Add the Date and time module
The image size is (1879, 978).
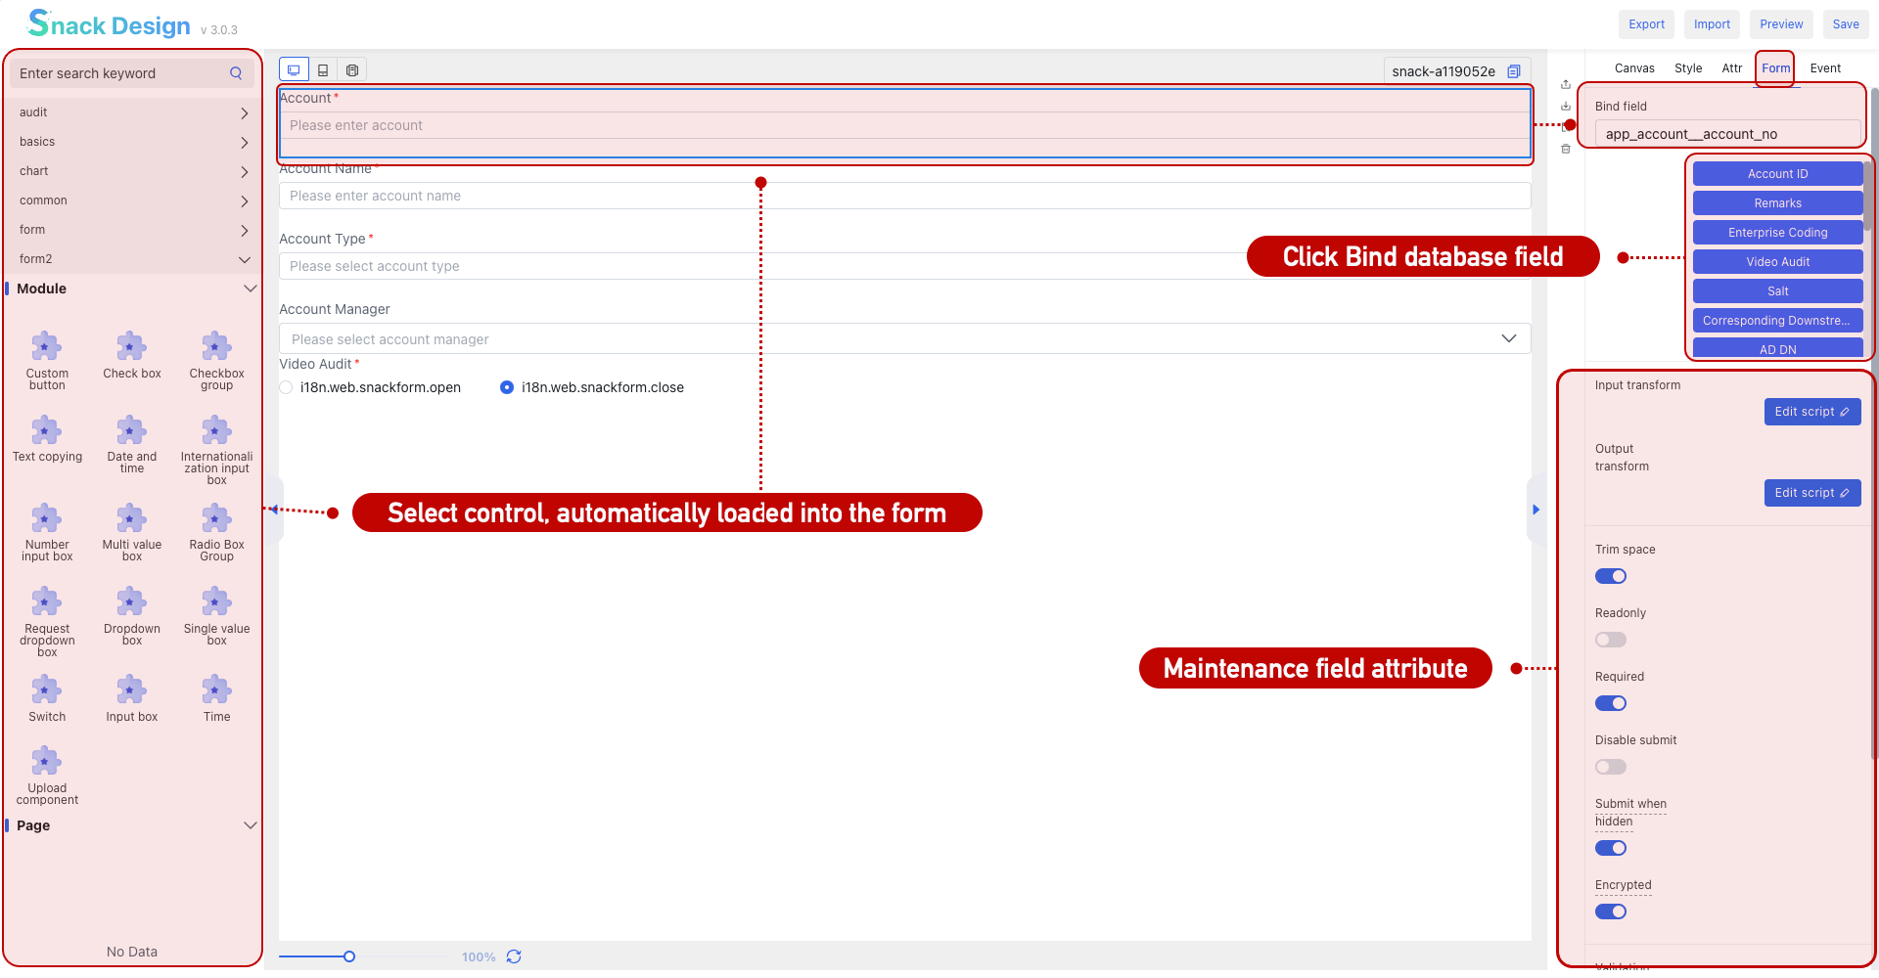(131, 445)
